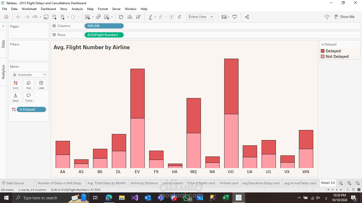Viewport: 362px width, 203px height.
Task: Sort bars ascending via toolbar icon
Action: coord(130,17)
